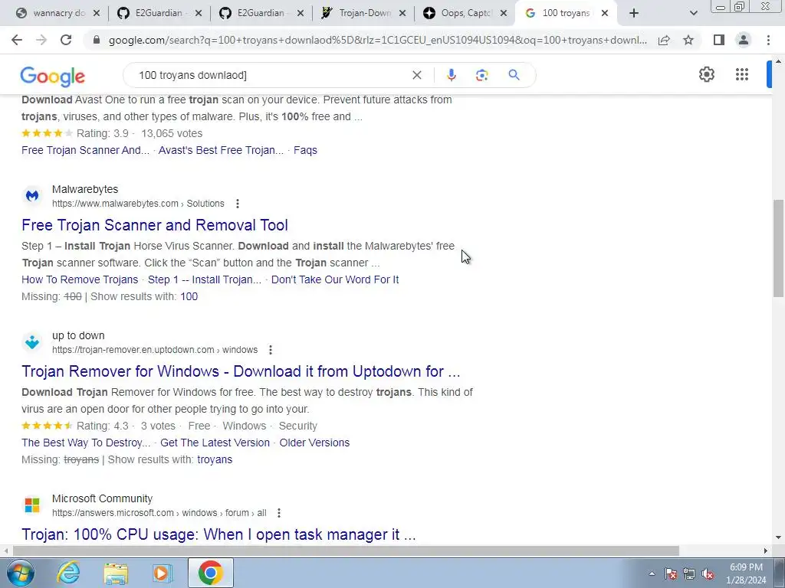The height and width of the screenshot is (588, 785).
Task: Open Free Trojan Scanner and Removal Tool result
Action: [x=155, y=225]
